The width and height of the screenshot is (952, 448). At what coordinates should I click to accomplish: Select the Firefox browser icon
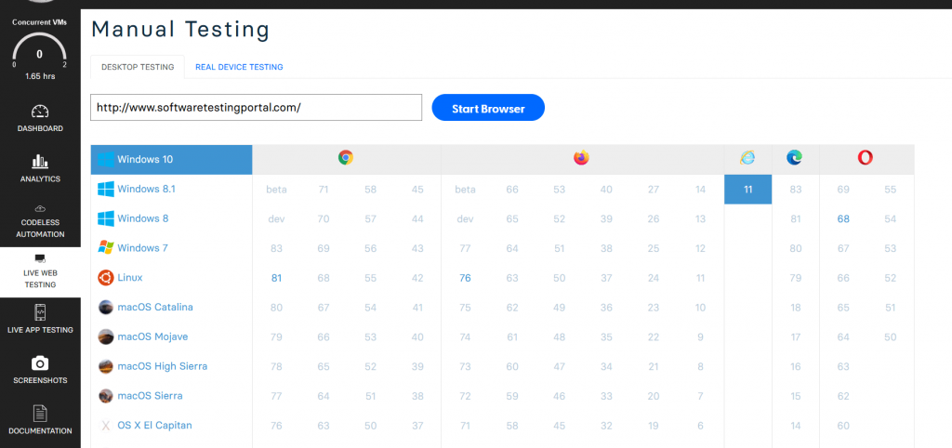(581, 158)
